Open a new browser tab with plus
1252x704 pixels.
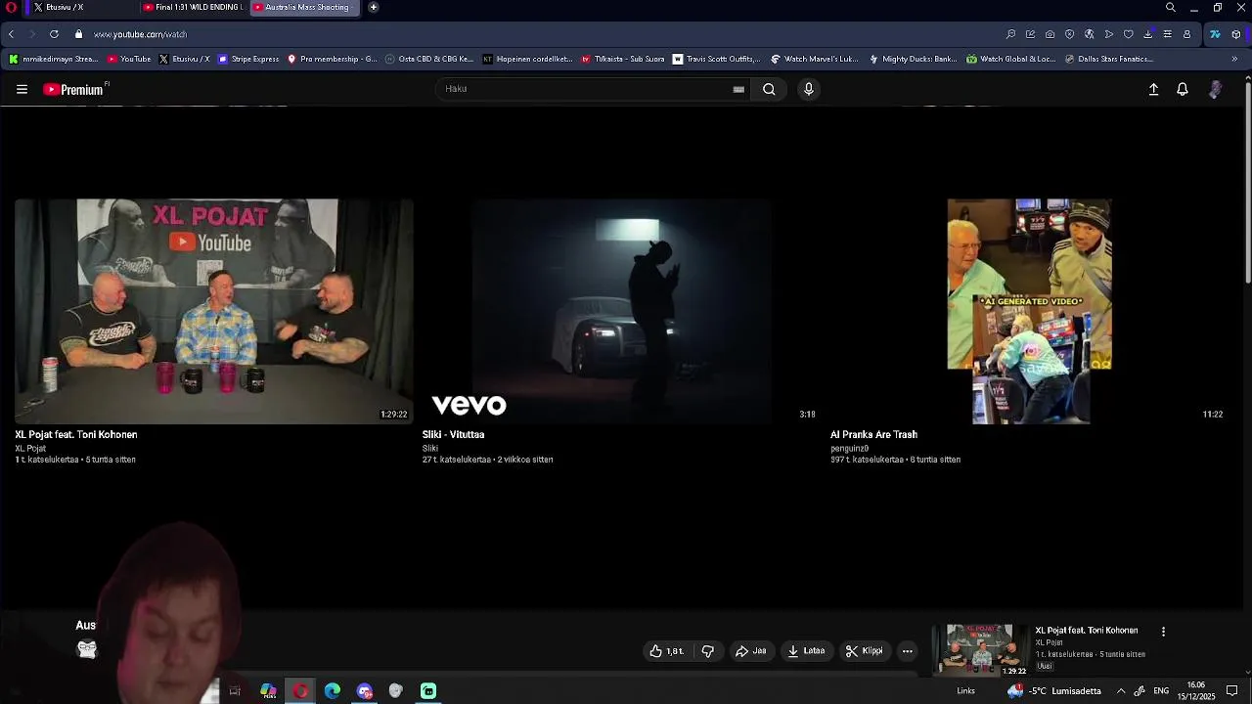point(373,7)
